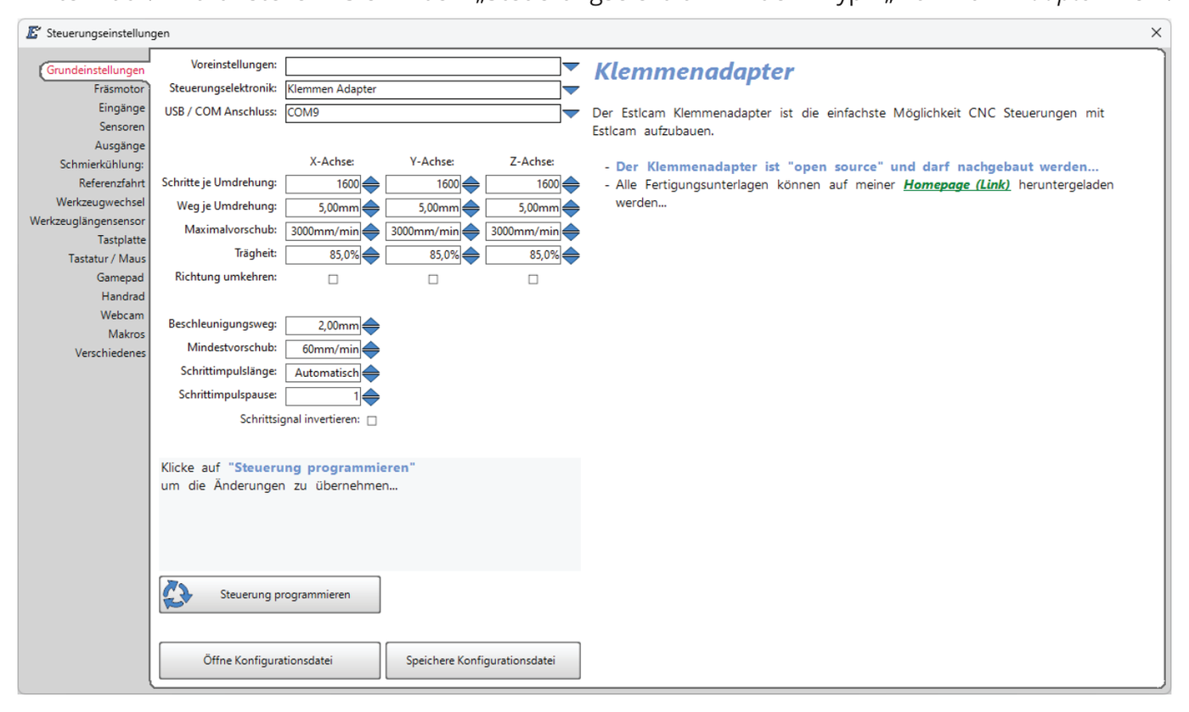The width and height of the screenshot is (1189, 712).
Task: Open the Makros tab
Action: 127,334
